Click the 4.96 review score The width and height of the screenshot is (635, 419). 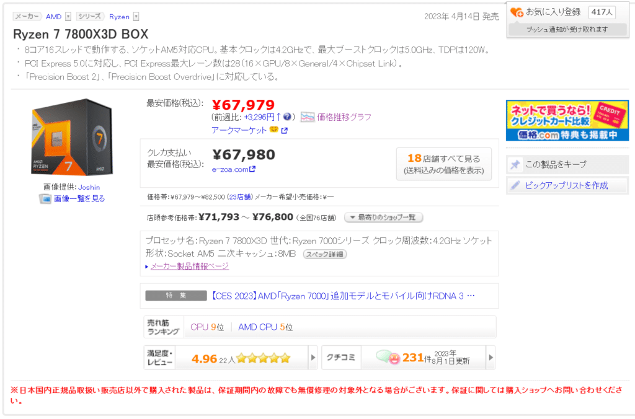204,359
